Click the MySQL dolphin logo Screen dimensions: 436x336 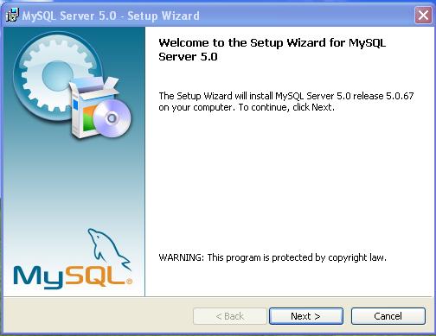108,249
